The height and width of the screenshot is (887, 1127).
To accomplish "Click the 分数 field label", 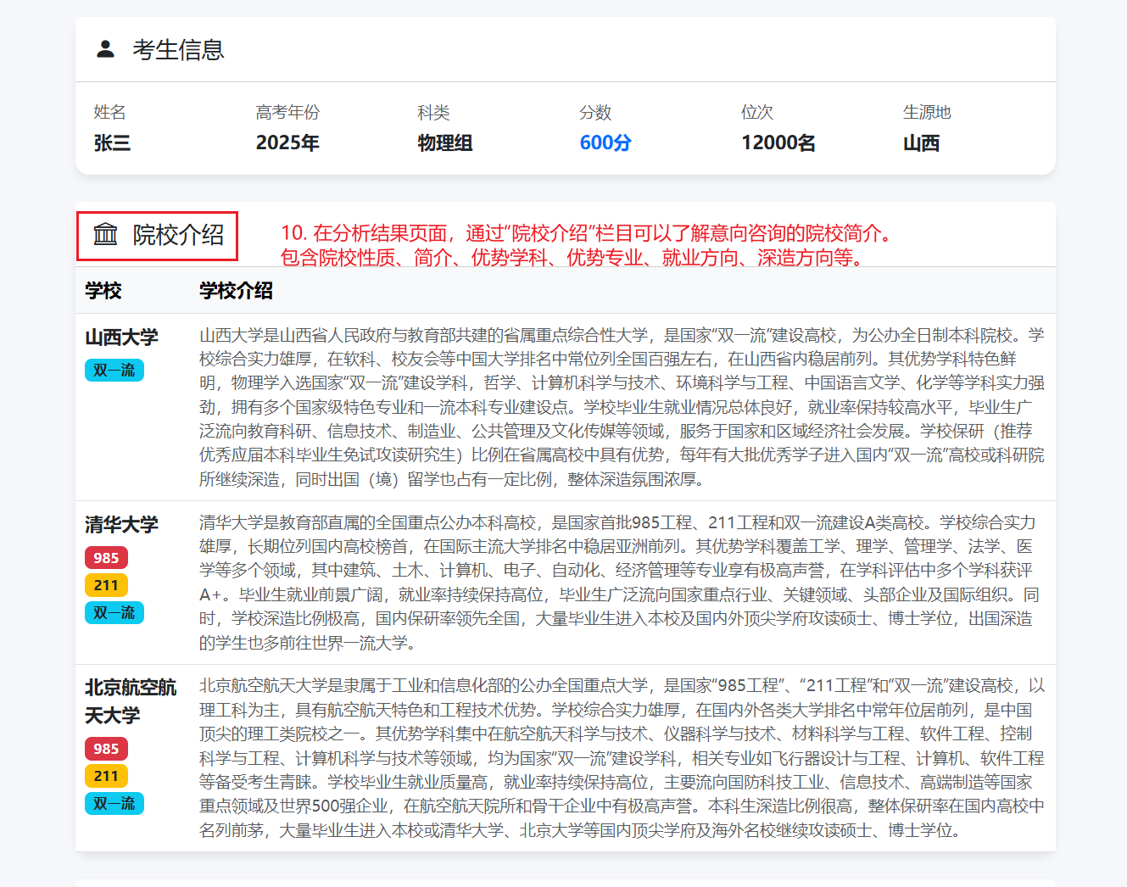I will 595,112.
